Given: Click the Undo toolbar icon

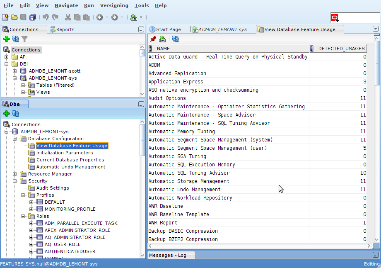Looking at the screenshot, I should [46, 17].
